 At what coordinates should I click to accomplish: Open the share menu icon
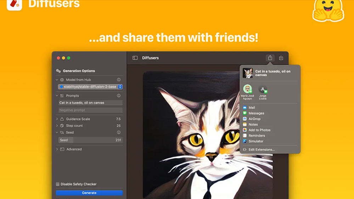(x=270, y=58)
